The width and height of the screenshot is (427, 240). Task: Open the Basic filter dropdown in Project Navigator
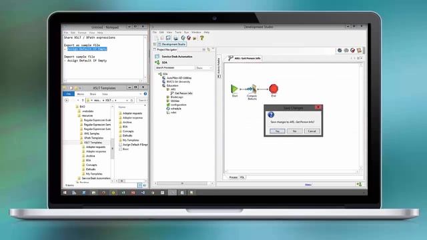click(204, 68)
